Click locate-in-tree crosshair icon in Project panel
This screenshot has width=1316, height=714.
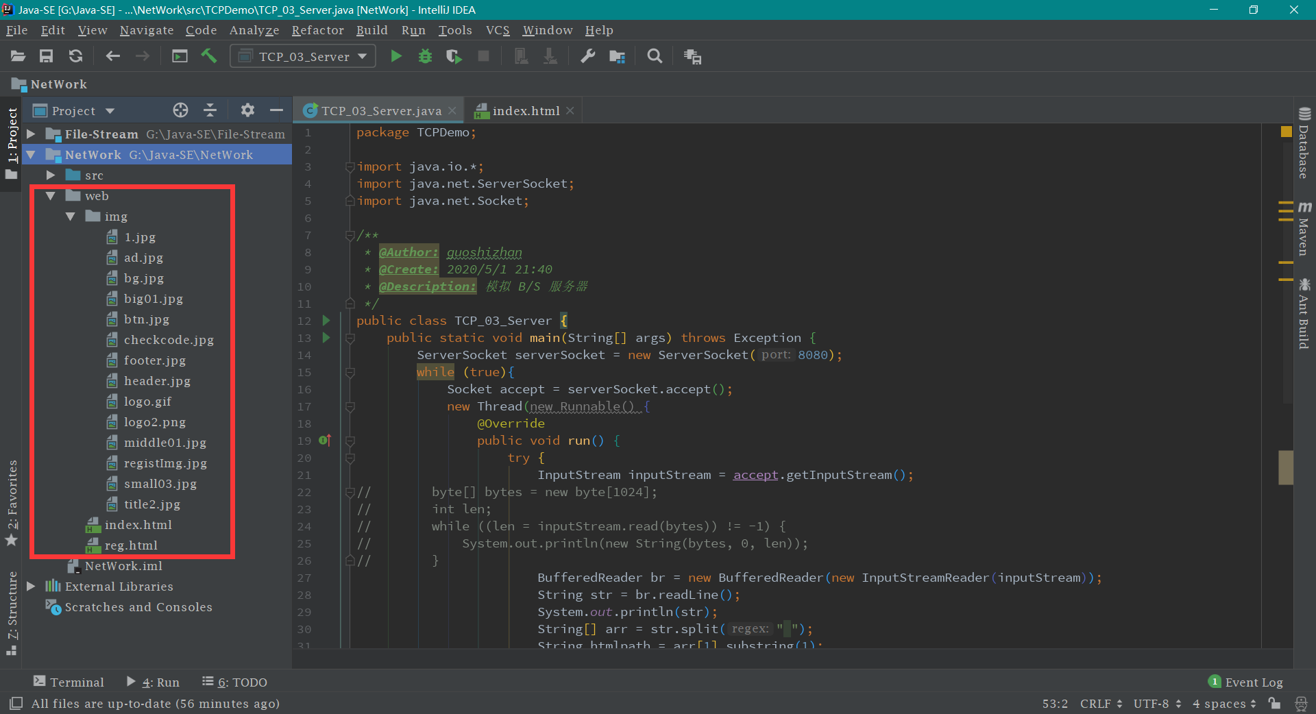pyautogui.click(x=180, y=110)
